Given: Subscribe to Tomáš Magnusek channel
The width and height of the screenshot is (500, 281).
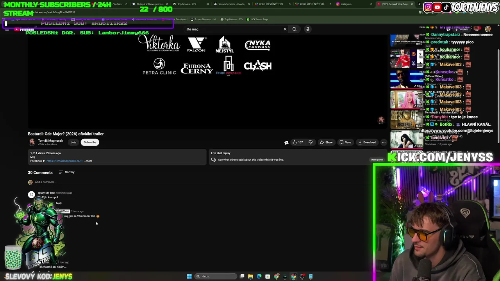Looking at the screenshot, I should tap(90, 142).
